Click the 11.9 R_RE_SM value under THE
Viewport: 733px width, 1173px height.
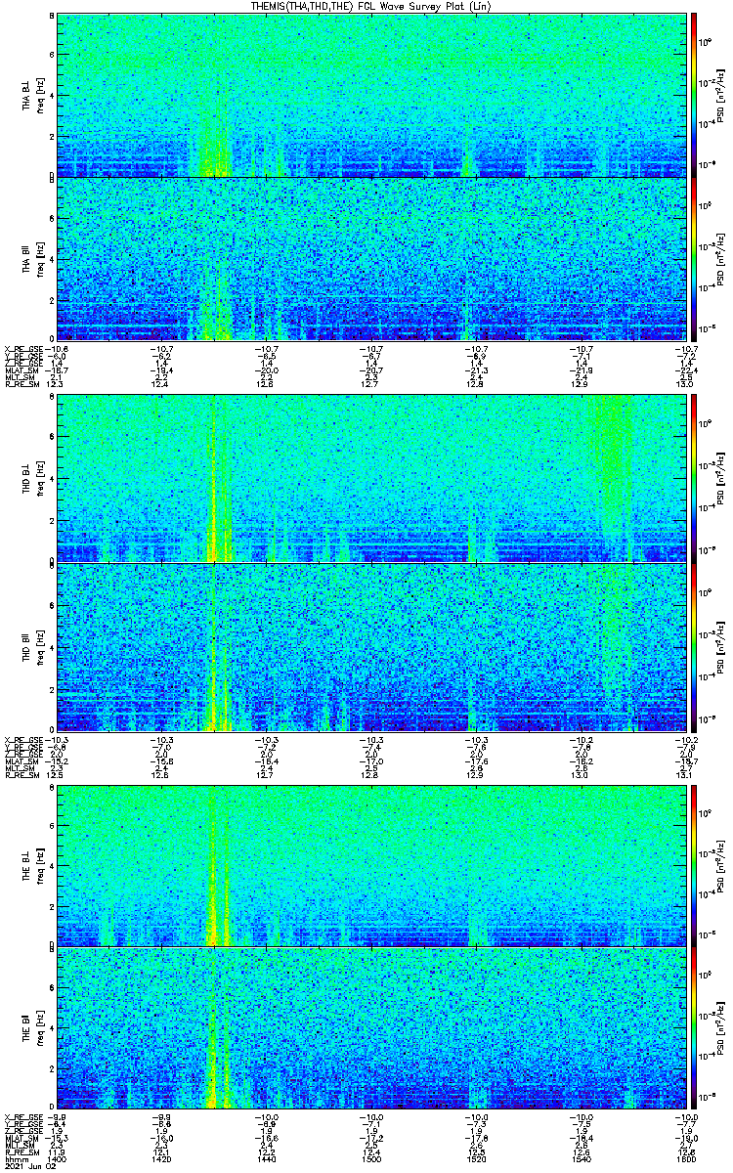[x=55, y=1151]
